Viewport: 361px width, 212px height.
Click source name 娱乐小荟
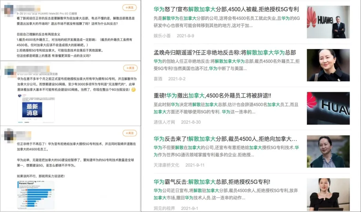pyautogui.click(x=162, y=36)
